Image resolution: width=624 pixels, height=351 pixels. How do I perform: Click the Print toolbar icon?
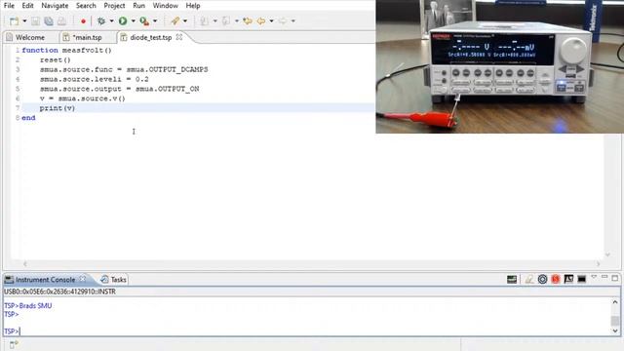coord(61,21)
